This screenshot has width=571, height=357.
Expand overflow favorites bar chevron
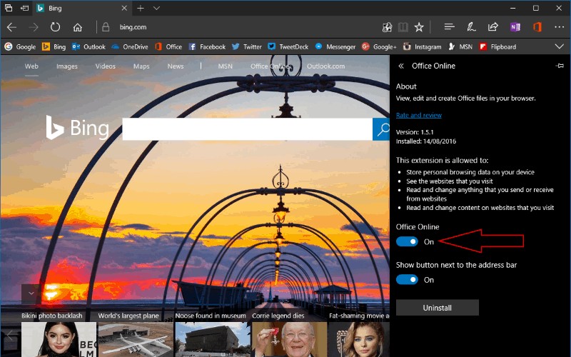pyautogui.click(x=560, y=46)
